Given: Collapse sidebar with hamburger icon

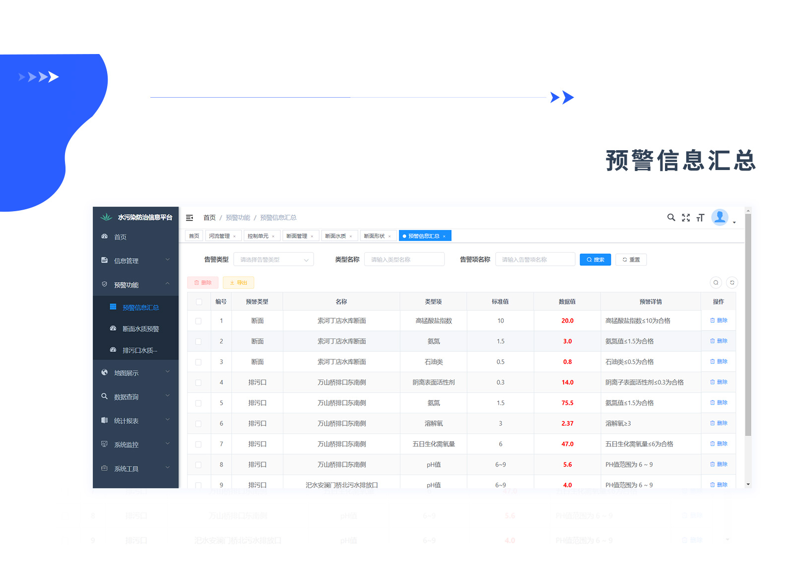Looking at the screenshot, I should pos(190,218).
